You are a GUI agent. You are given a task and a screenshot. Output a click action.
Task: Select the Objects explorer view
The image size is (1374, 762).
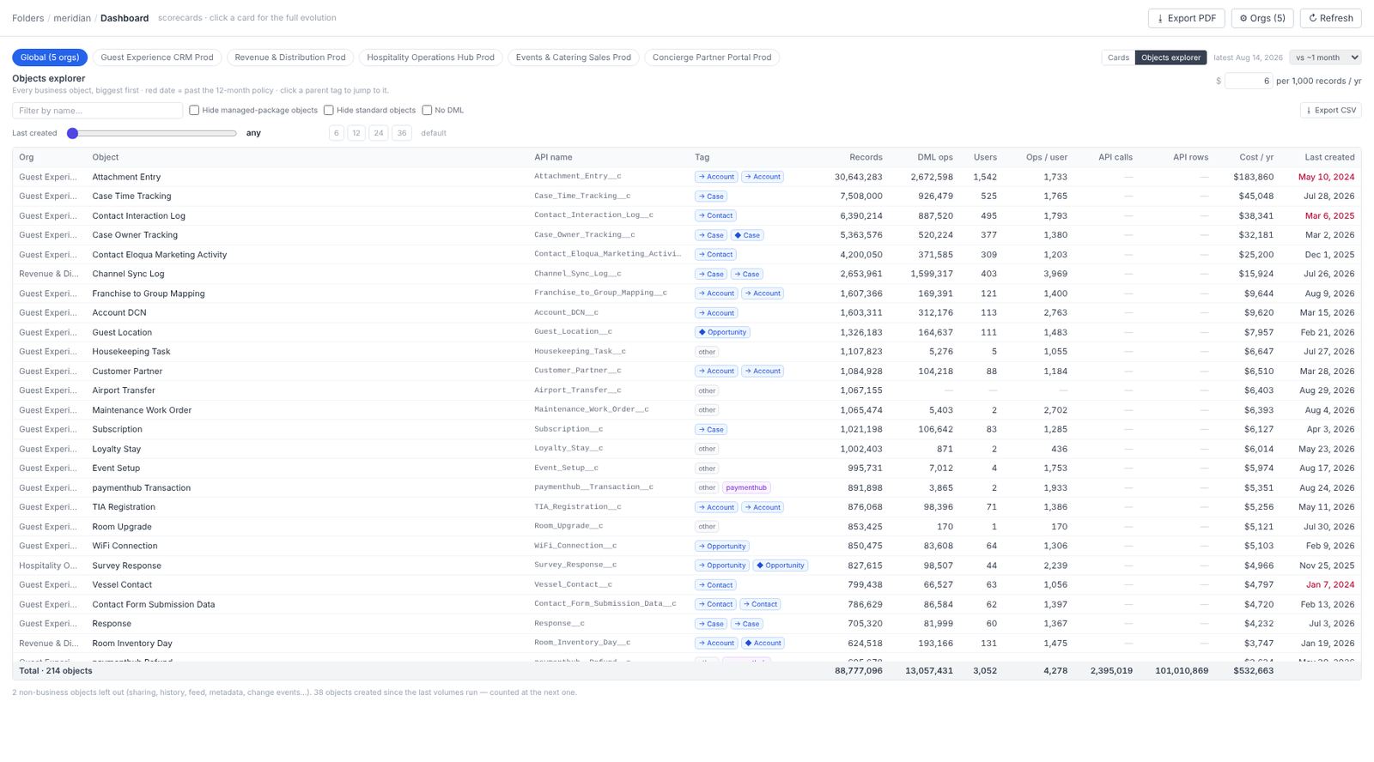[x=1171, y=57]
